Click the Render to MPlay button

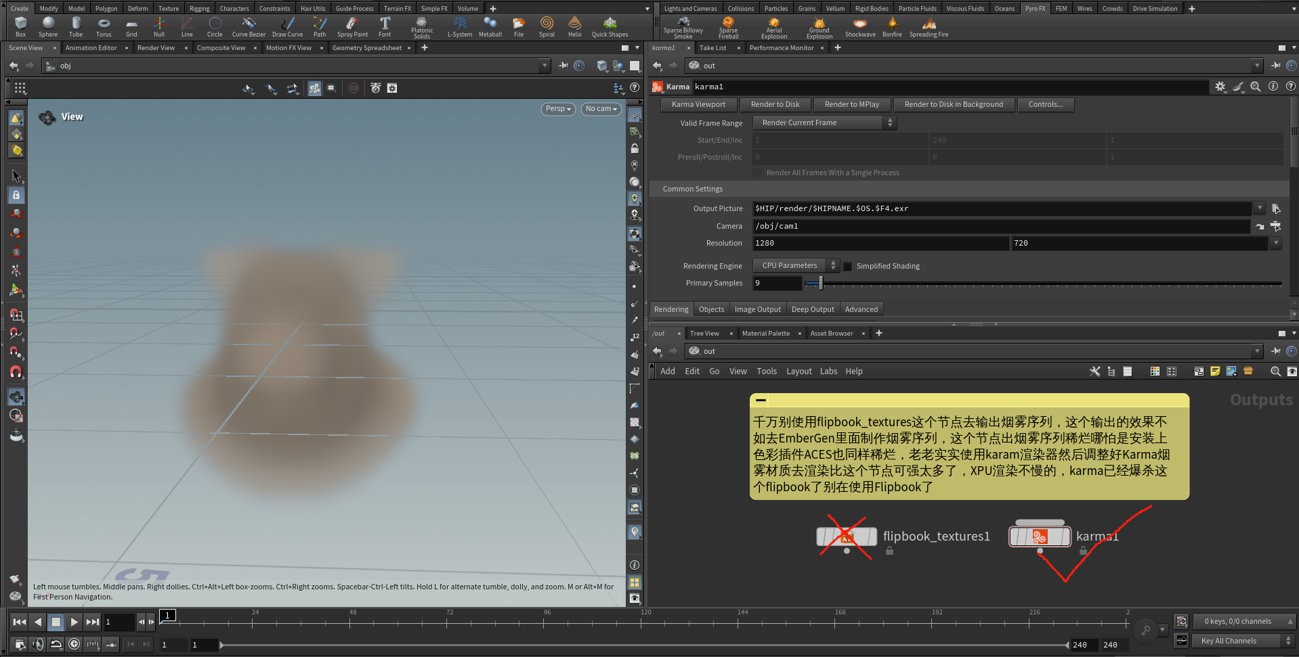[x=851, y=105]
